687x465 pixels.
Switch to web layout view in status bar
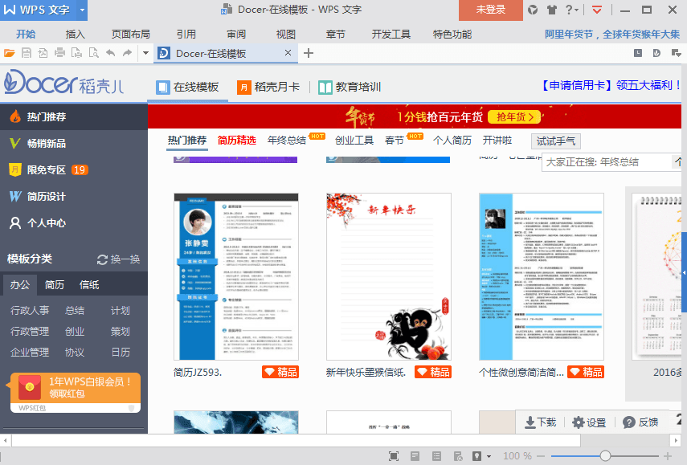click(x=458, y=456)
